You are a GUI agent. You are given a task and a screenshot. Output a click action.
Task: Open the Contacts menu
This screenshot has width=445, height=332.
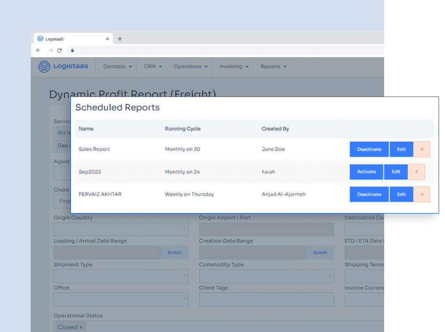pos(118,66)
